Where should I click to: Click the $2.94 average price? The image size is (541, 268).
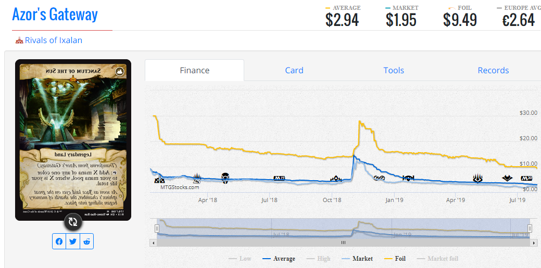[342, 20]
